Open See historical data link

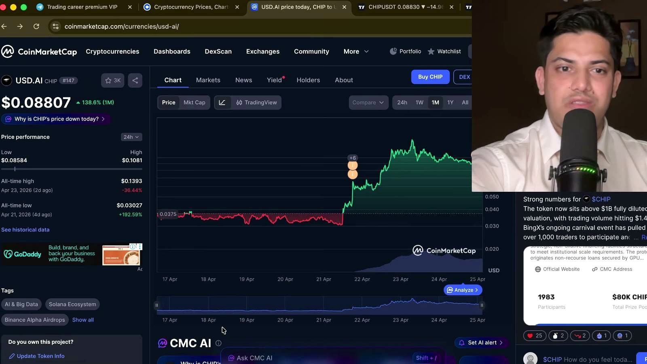coord(25,230)
